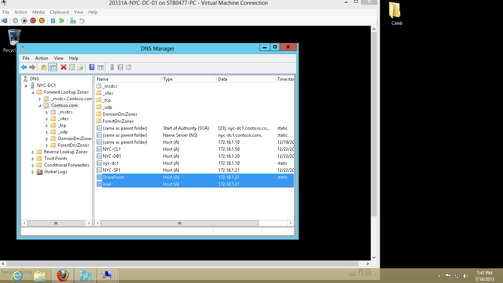Expand the Trust Points node
The height and width of the screenshot is (283, 503).
(x=33, y=158)
